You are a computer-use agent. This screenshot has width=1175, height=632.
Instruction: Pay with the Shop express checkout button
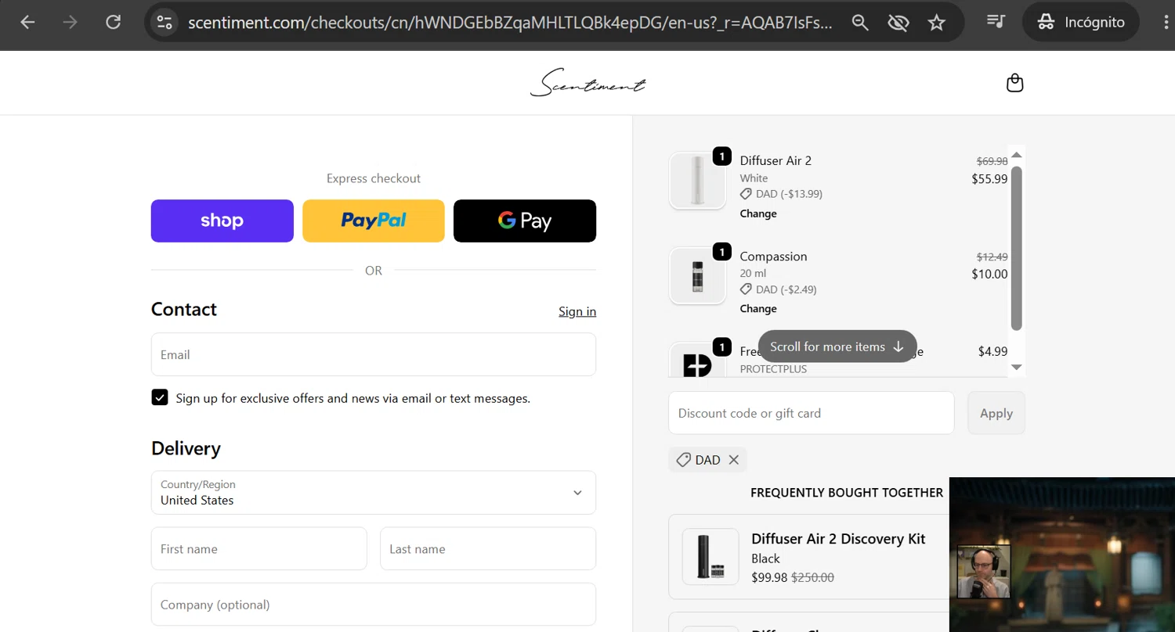pyautogui.click(x=222, y=221)
